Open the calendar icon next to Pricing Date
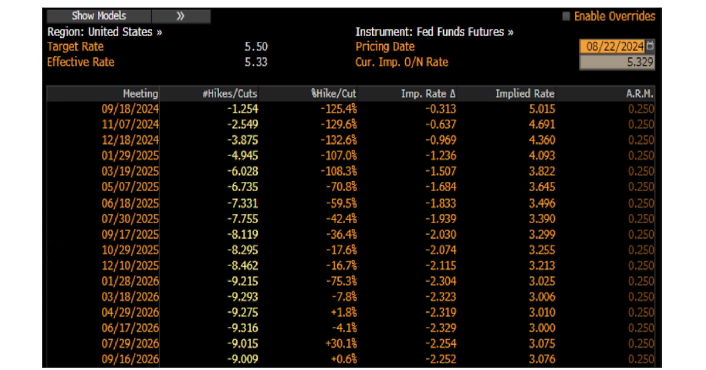Screen dimensions: 706x370 [x=650, y=46]
